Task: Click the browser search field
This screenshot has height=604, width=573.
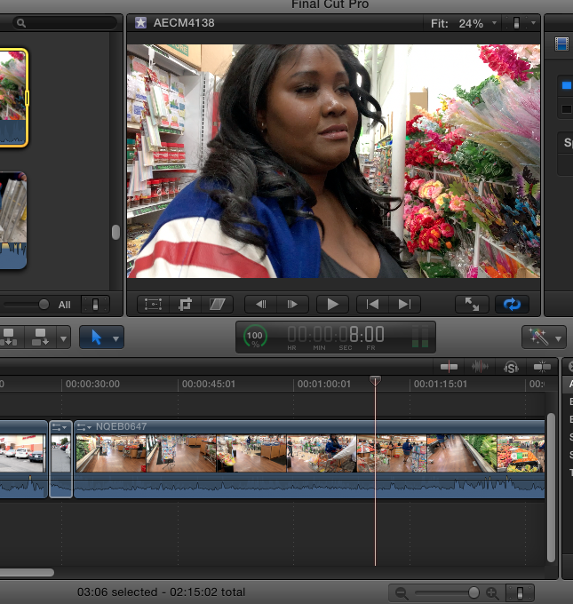Action: (65, 23)
